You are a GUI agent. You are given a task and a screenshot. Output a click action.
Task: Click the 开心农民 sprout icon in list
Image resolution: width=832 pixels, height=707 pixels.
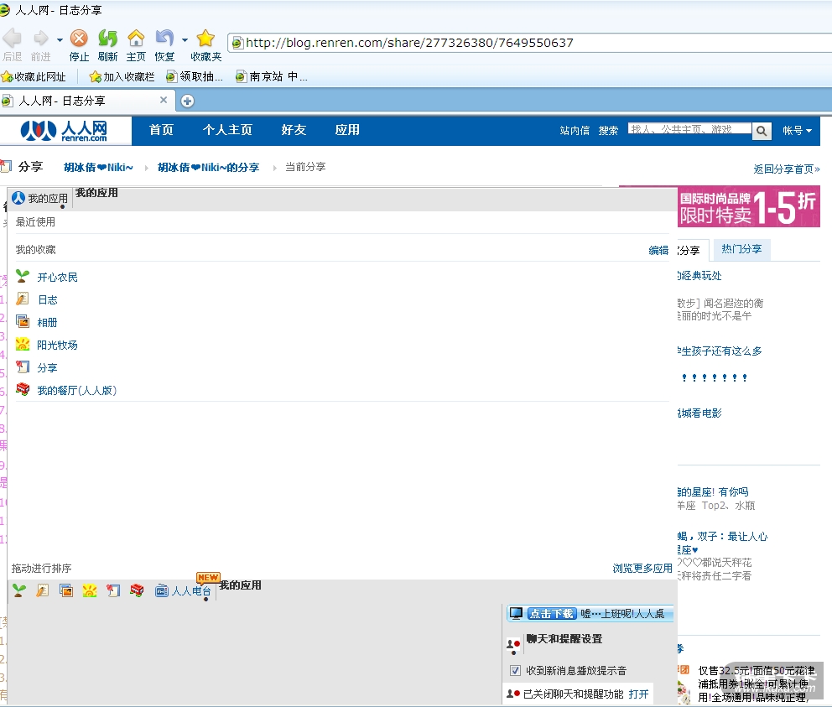click(23, 276)
